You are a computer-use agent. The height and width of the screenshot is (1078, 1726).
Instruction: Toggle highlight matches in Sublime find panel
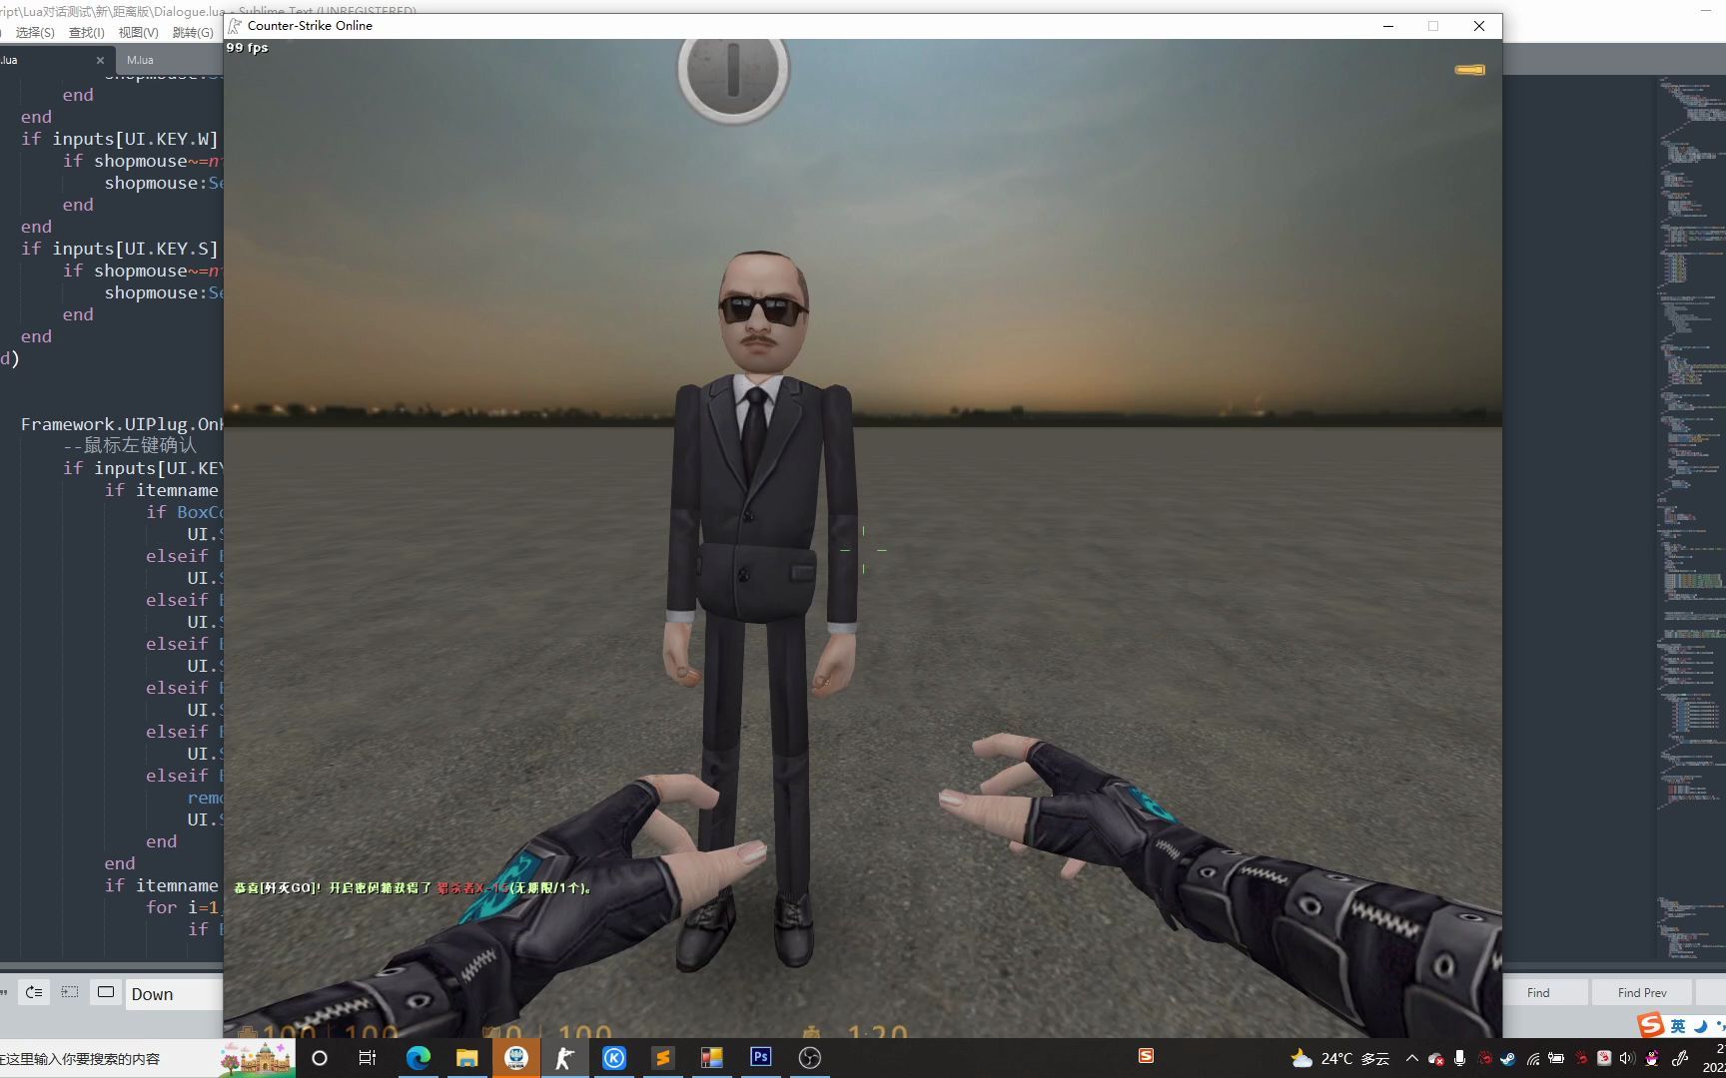click(x=106, y=992)
